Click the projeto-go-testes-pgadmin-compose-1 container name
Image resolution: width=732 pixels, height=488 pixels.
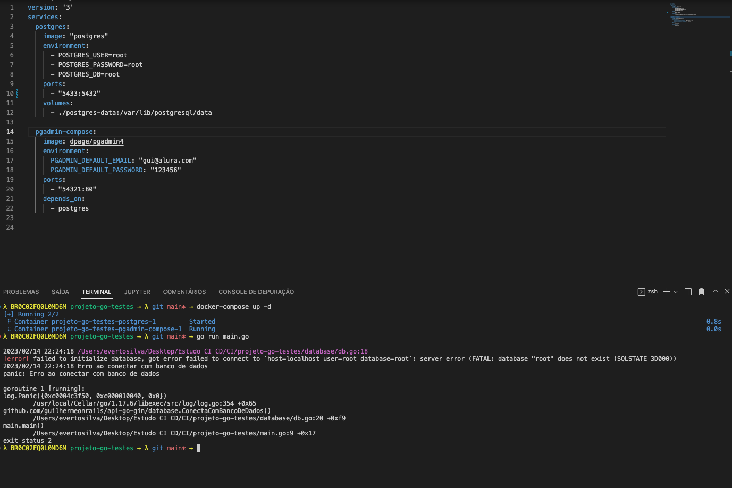[x=116, y=329]
